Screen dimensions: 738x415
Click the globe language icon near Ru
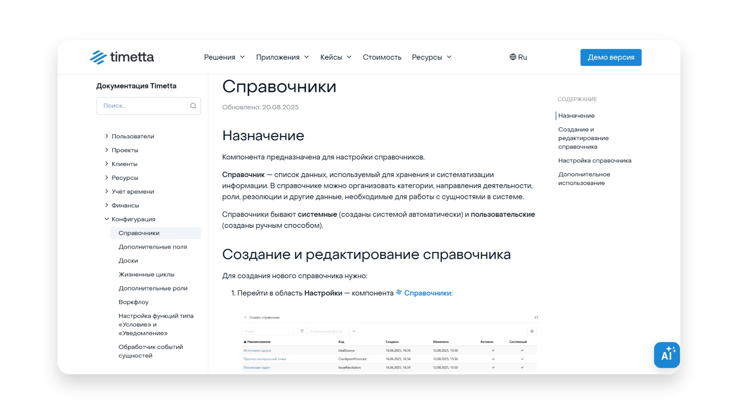coord(513,57)
